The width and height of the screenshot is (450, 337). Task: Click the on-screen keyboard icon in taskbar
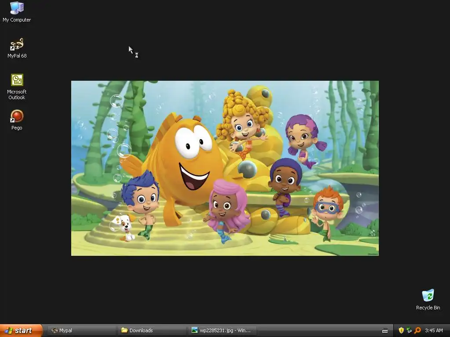pyautogui.click(x=385, y=331)
